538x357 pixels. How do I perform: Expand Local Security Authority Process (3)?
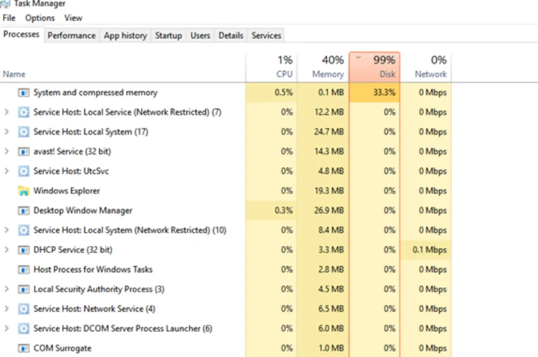pyautogui.click(x=7, y=289)
